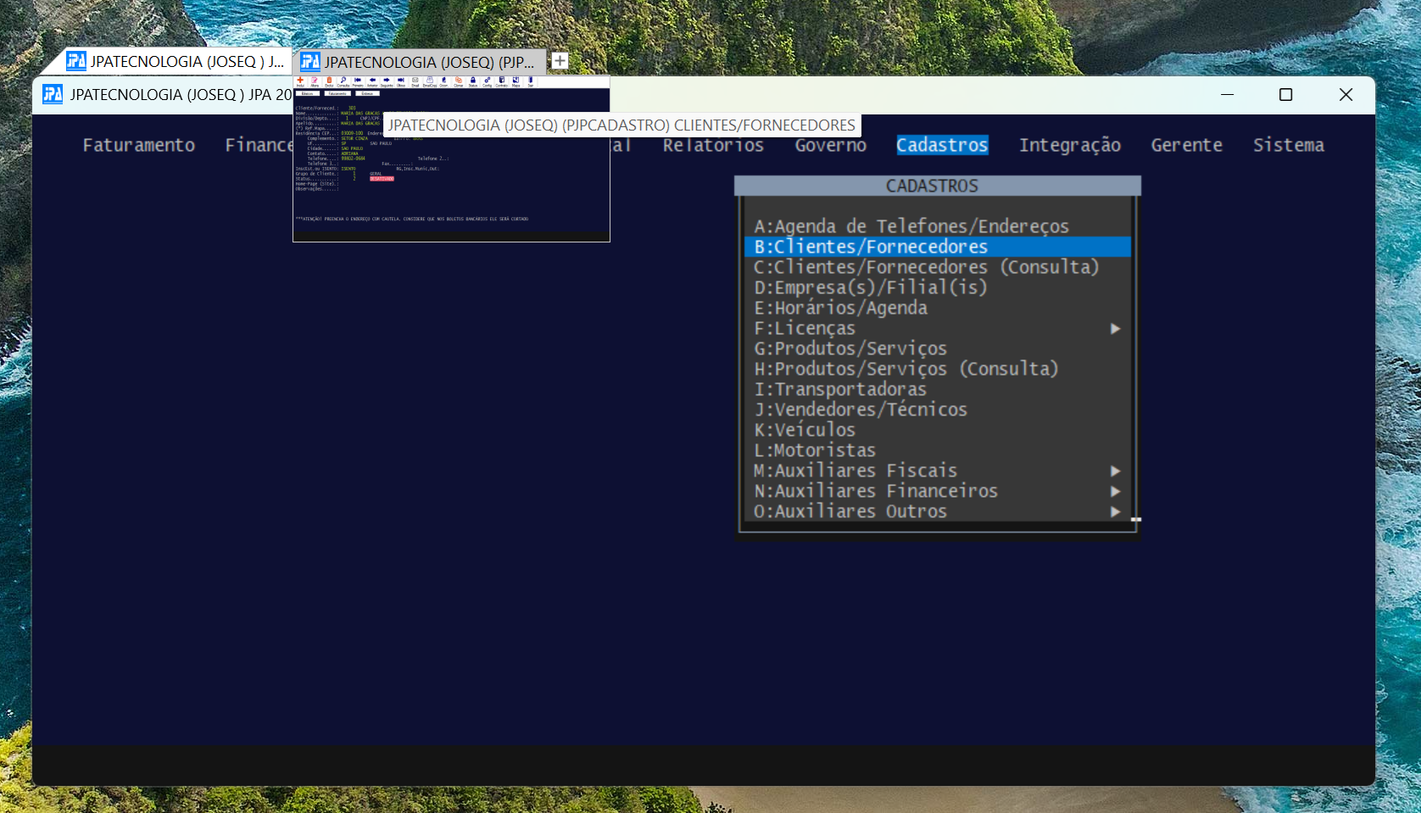The height and width of the screenshot is (813, 1421).
Task: Open the Faturamento menu
Action: click(x=139, y=145)
